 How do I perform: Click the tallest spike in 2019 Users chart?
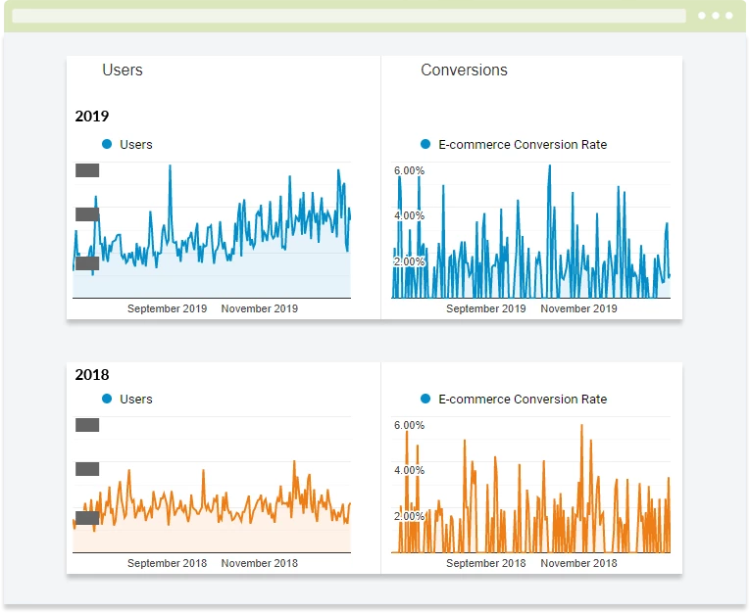[170, 166]
